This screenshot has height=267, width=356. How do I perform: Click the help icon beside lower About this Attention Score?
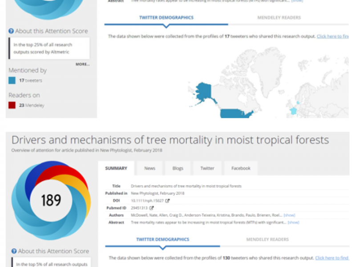(14, 251)
